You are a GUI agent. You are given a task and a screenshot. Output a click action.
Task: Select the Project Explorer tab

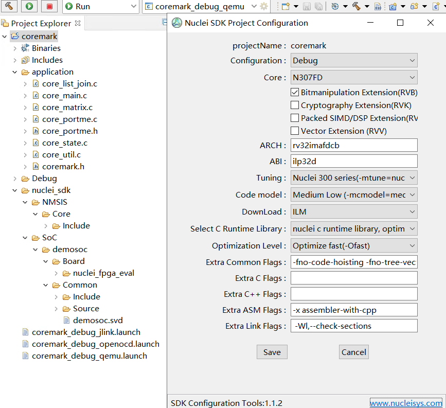coord(41,23)
